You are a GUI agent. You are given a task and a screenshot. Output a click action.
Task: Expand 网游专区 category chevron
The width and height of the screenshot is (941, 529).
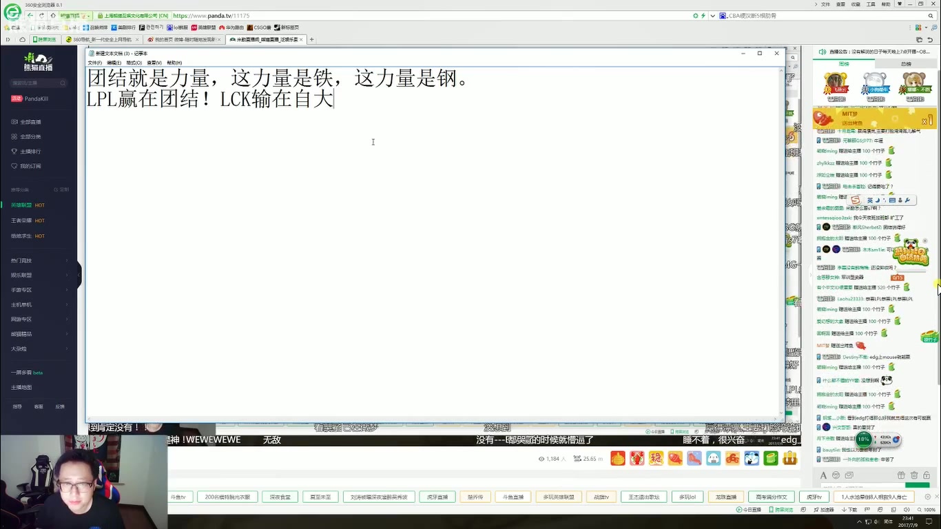tap(67, 319)
